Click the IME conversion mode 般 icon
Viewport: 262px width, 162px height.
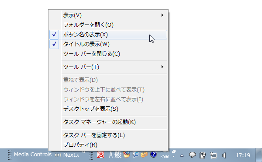pyautogui.click(x=118, y=155)
